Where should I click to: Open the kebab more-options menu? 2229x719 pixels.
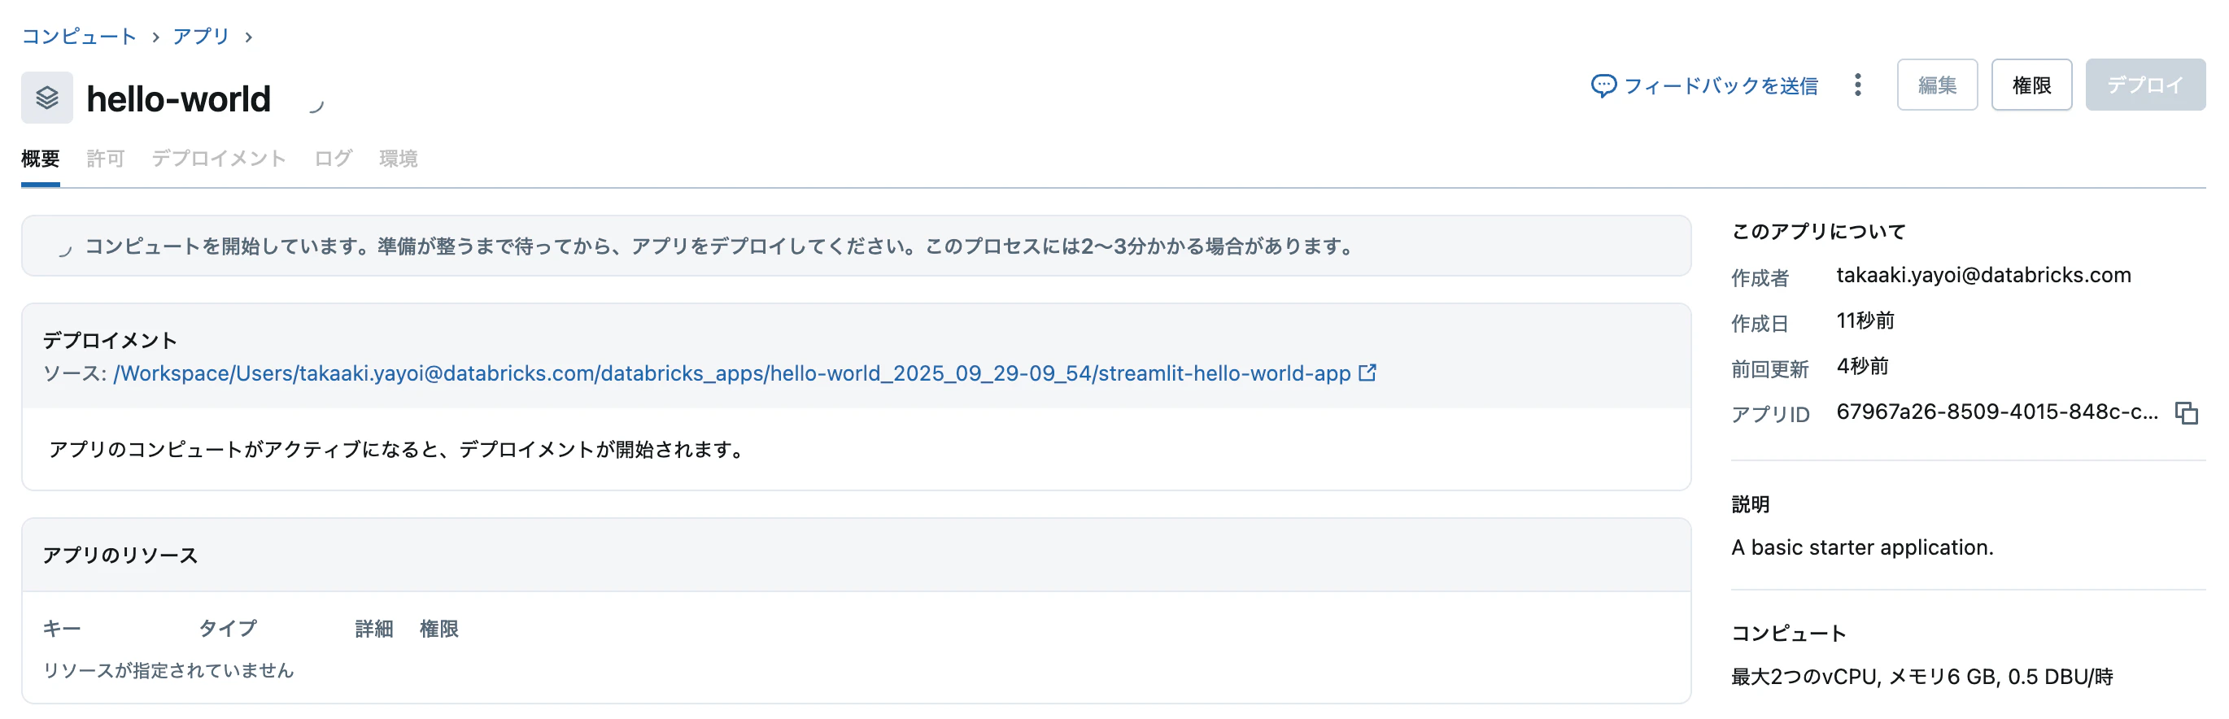(x=1857, y=85)
